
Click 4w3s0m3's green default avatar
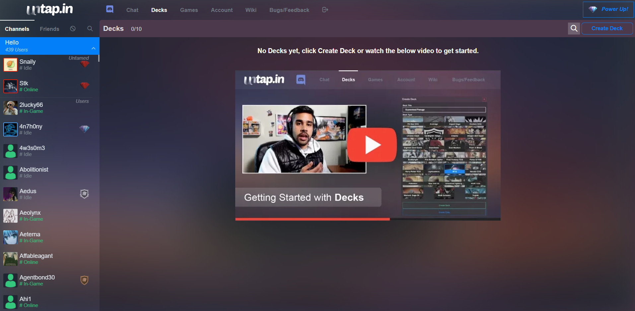click(x=10, y=151)
